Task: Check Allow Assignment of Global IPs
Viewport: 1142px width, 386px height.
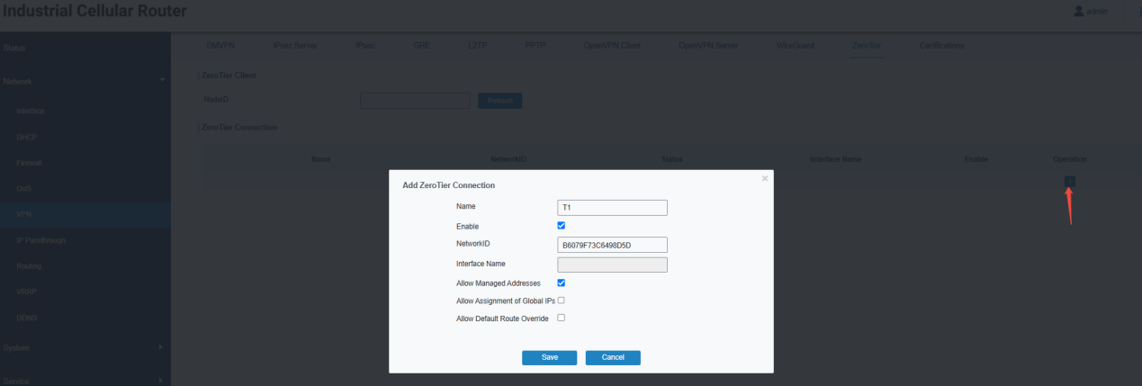Action: pyautogui.click(x=562, y=301)
